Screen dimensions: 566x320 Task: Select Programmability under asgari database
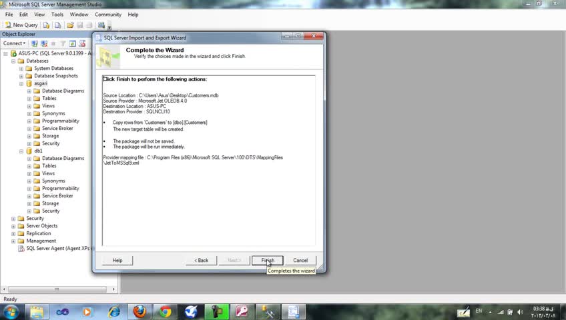point(60,121)
